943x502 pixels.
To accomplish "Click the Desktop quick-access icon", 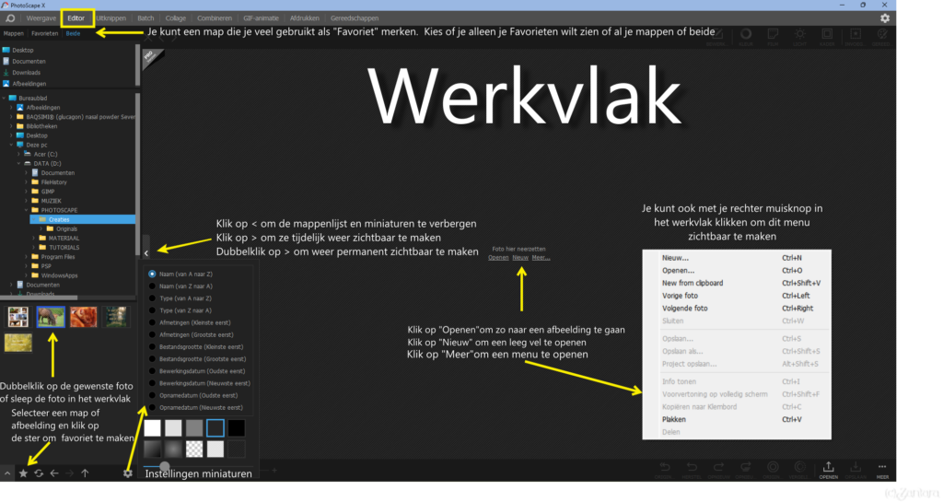I will tap(6, 50).
